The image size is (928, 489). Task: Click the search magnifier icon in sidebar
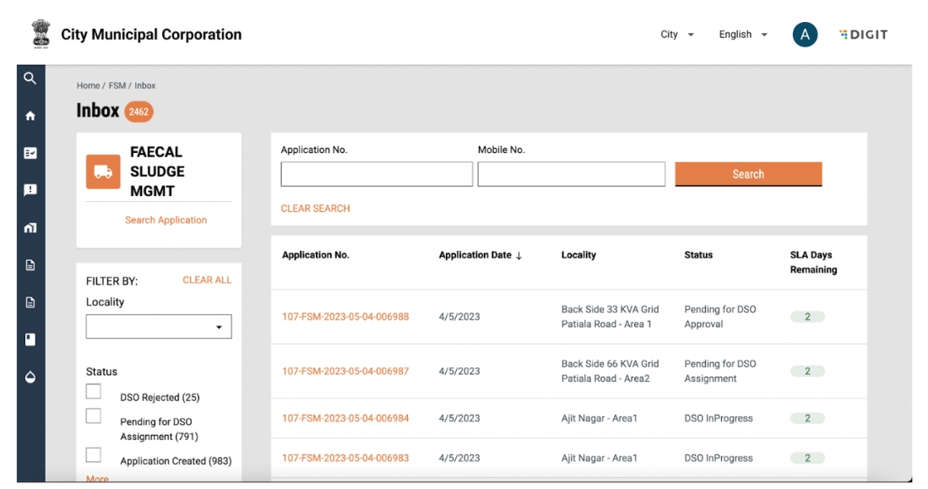30,79
